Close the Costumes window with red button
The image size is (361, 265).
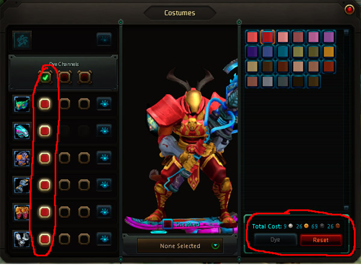coord(349,10)
